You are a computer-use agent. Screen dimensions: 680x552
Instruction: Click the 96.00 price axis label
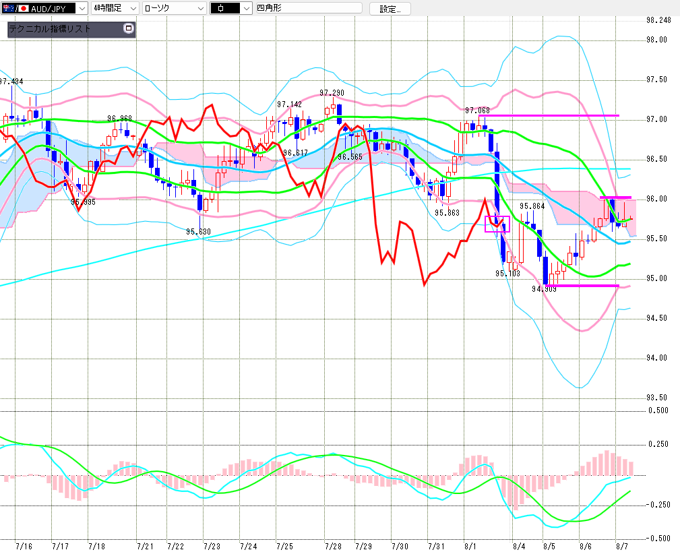656,199
